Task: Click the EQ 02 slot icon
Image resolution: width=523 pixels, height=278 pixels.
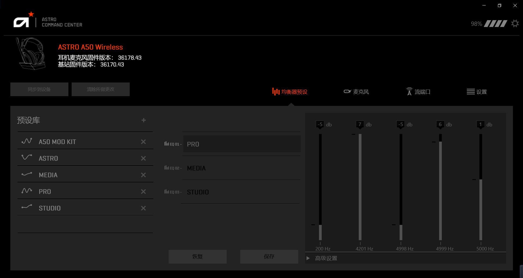Action: click(166, 168)
